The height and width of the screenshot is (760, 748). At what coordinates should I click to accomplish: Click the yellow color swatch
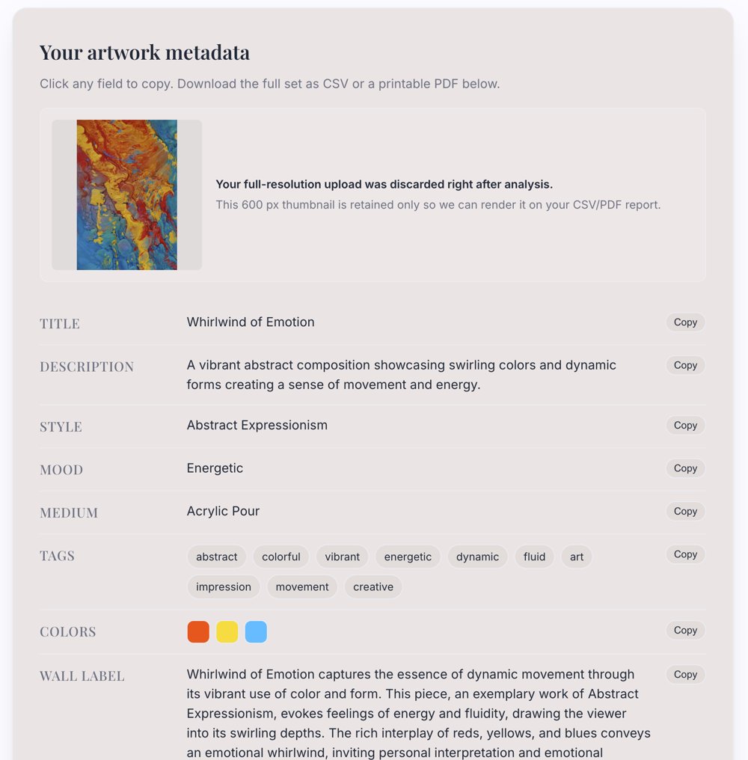click(227, 632)
